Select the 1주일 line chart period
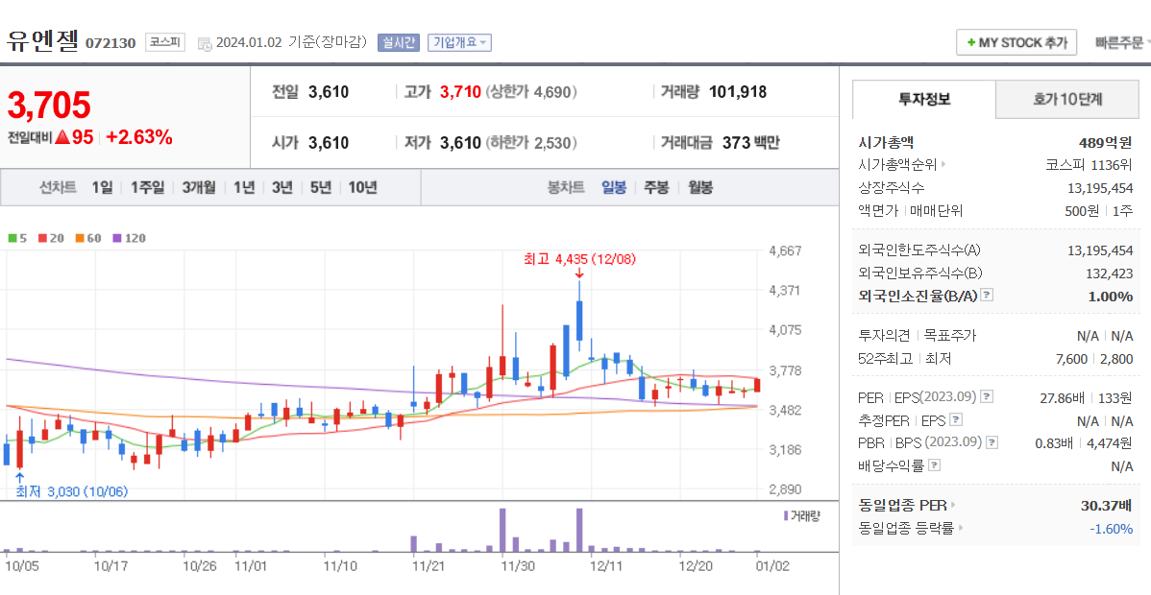 148,187
